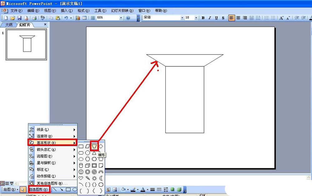
Task: Click the Paste icon
Action: pos(58,18)
